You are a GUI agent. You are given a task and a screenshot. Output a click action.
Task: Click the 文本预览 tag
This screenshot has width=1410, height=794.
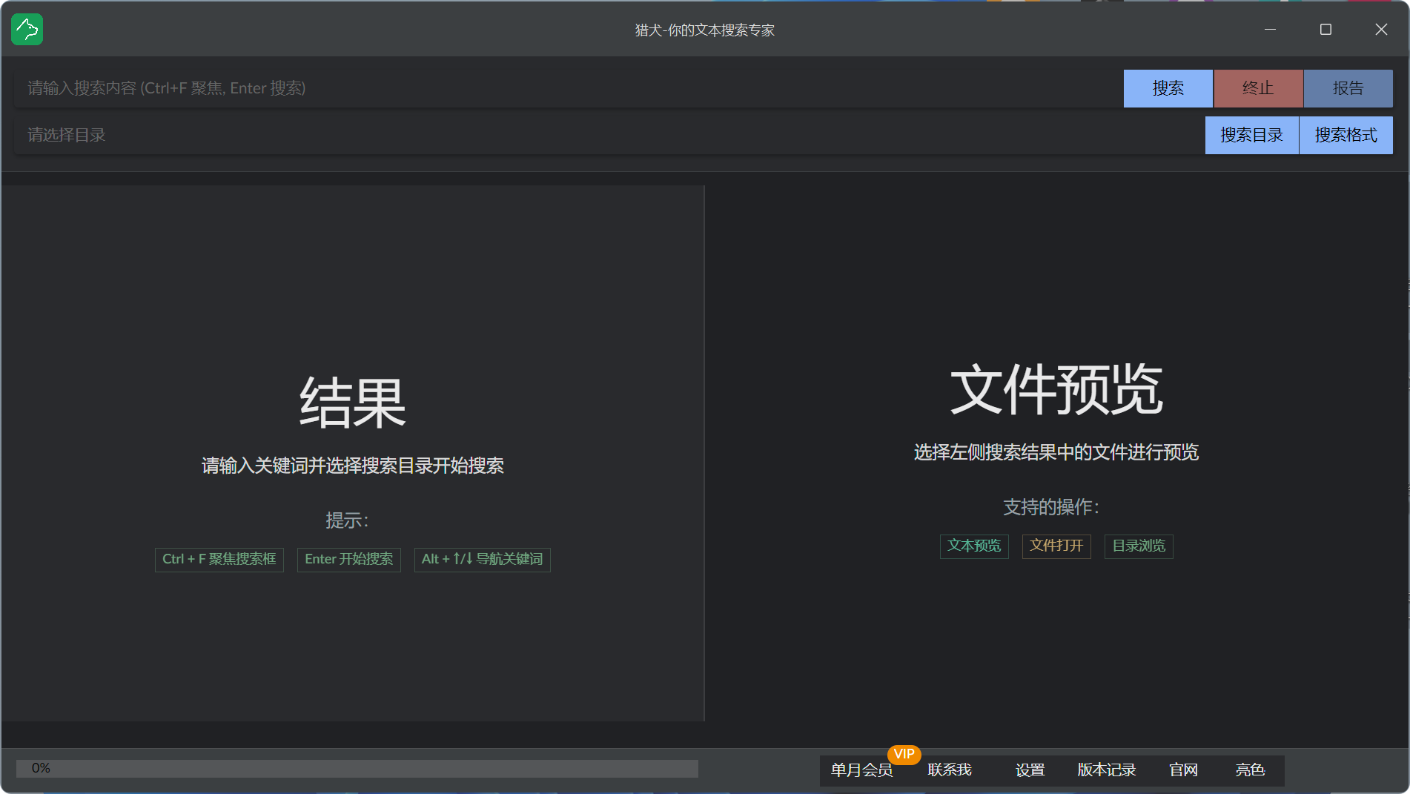point(973,546)
